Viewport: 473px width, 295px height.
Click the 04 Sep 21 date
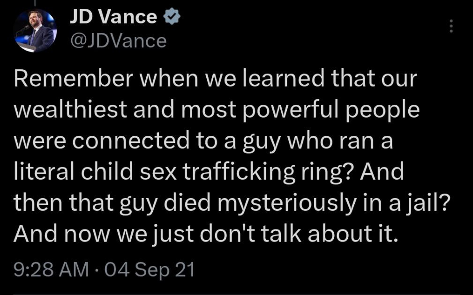(149, 269)
